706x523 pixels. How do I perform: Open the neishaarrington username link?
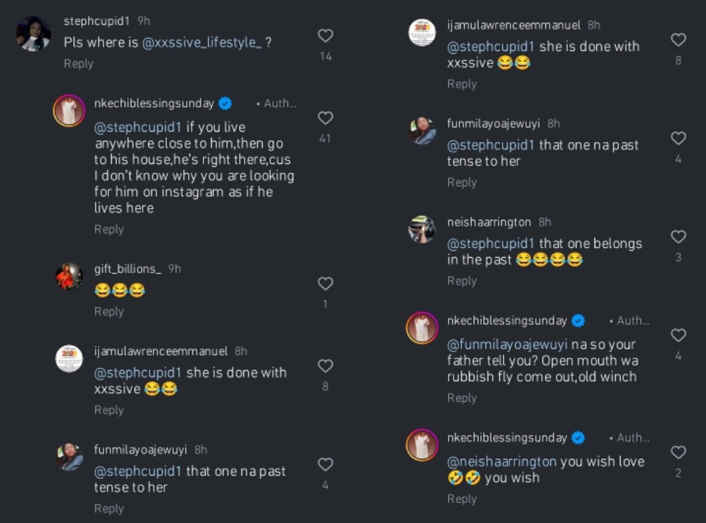click(489, 223)
